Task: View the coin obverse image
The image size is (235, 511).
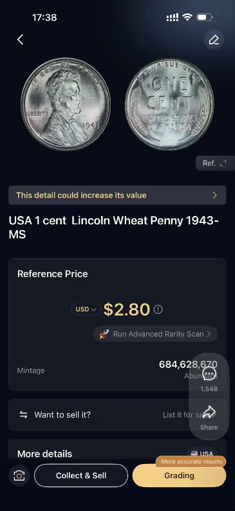Action: click(x=66, y=104)
